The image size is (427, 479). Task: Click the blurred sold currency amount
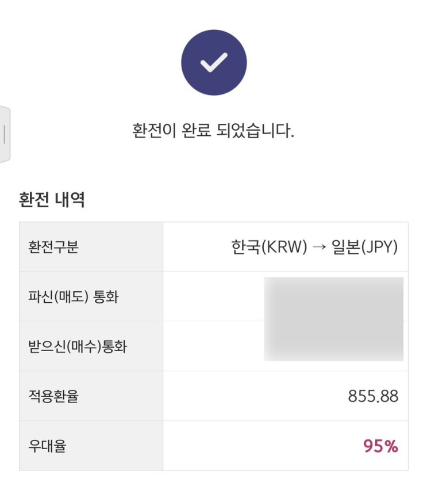click(333, 297)
